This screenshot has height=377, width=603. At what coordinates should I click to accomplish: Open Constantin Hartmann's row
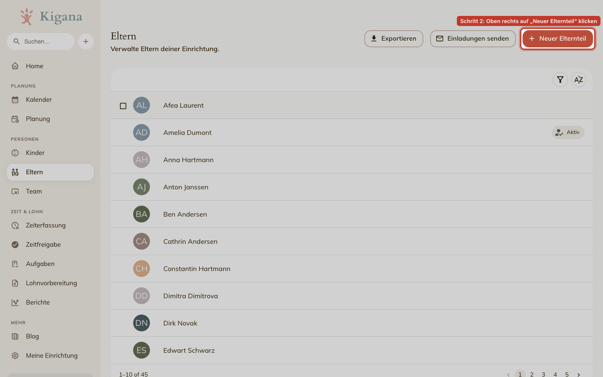(x=352, y=269)
